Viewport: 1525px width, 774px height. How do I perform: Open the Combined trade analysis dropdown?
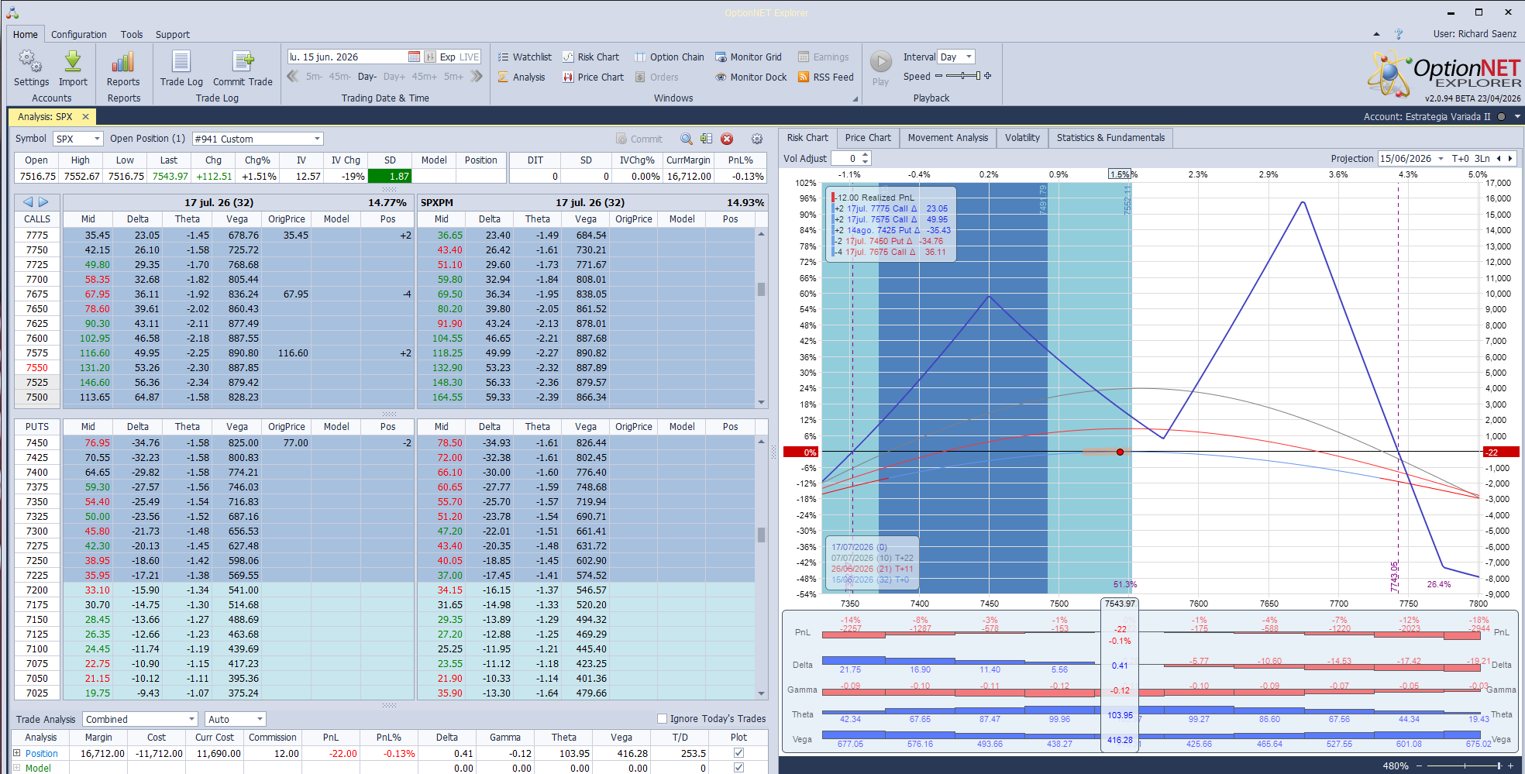pos(191,719)
